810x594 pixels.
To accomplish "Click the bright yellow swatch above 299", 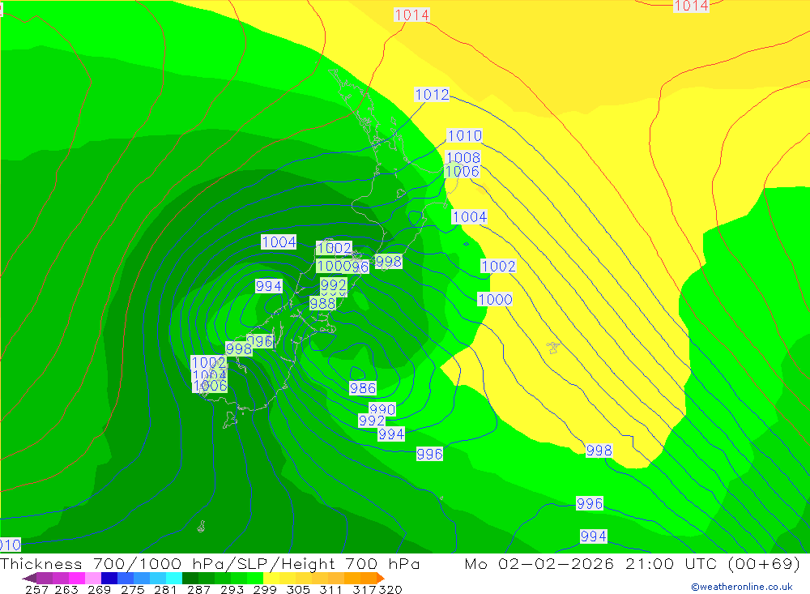I will pos(271,578).
